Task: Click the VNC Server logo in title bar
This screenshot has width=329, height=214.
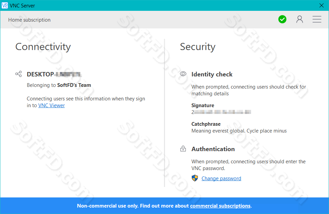Action: 5,5
